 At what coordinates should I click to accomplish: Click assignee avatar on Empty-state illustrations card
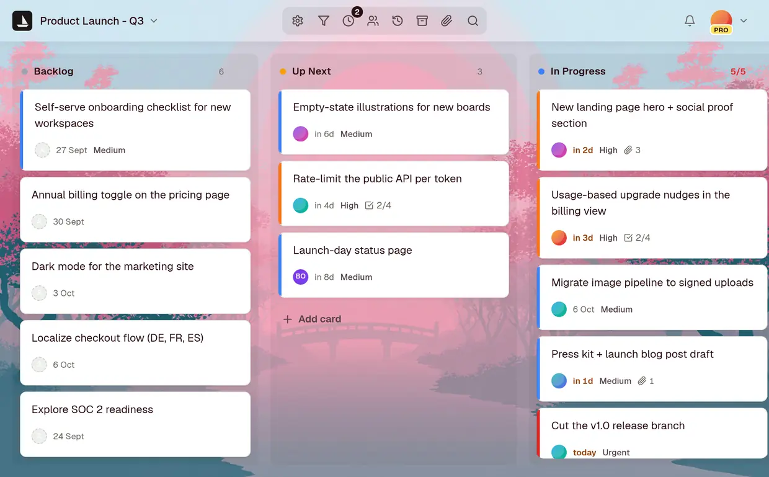click(301, 133)
